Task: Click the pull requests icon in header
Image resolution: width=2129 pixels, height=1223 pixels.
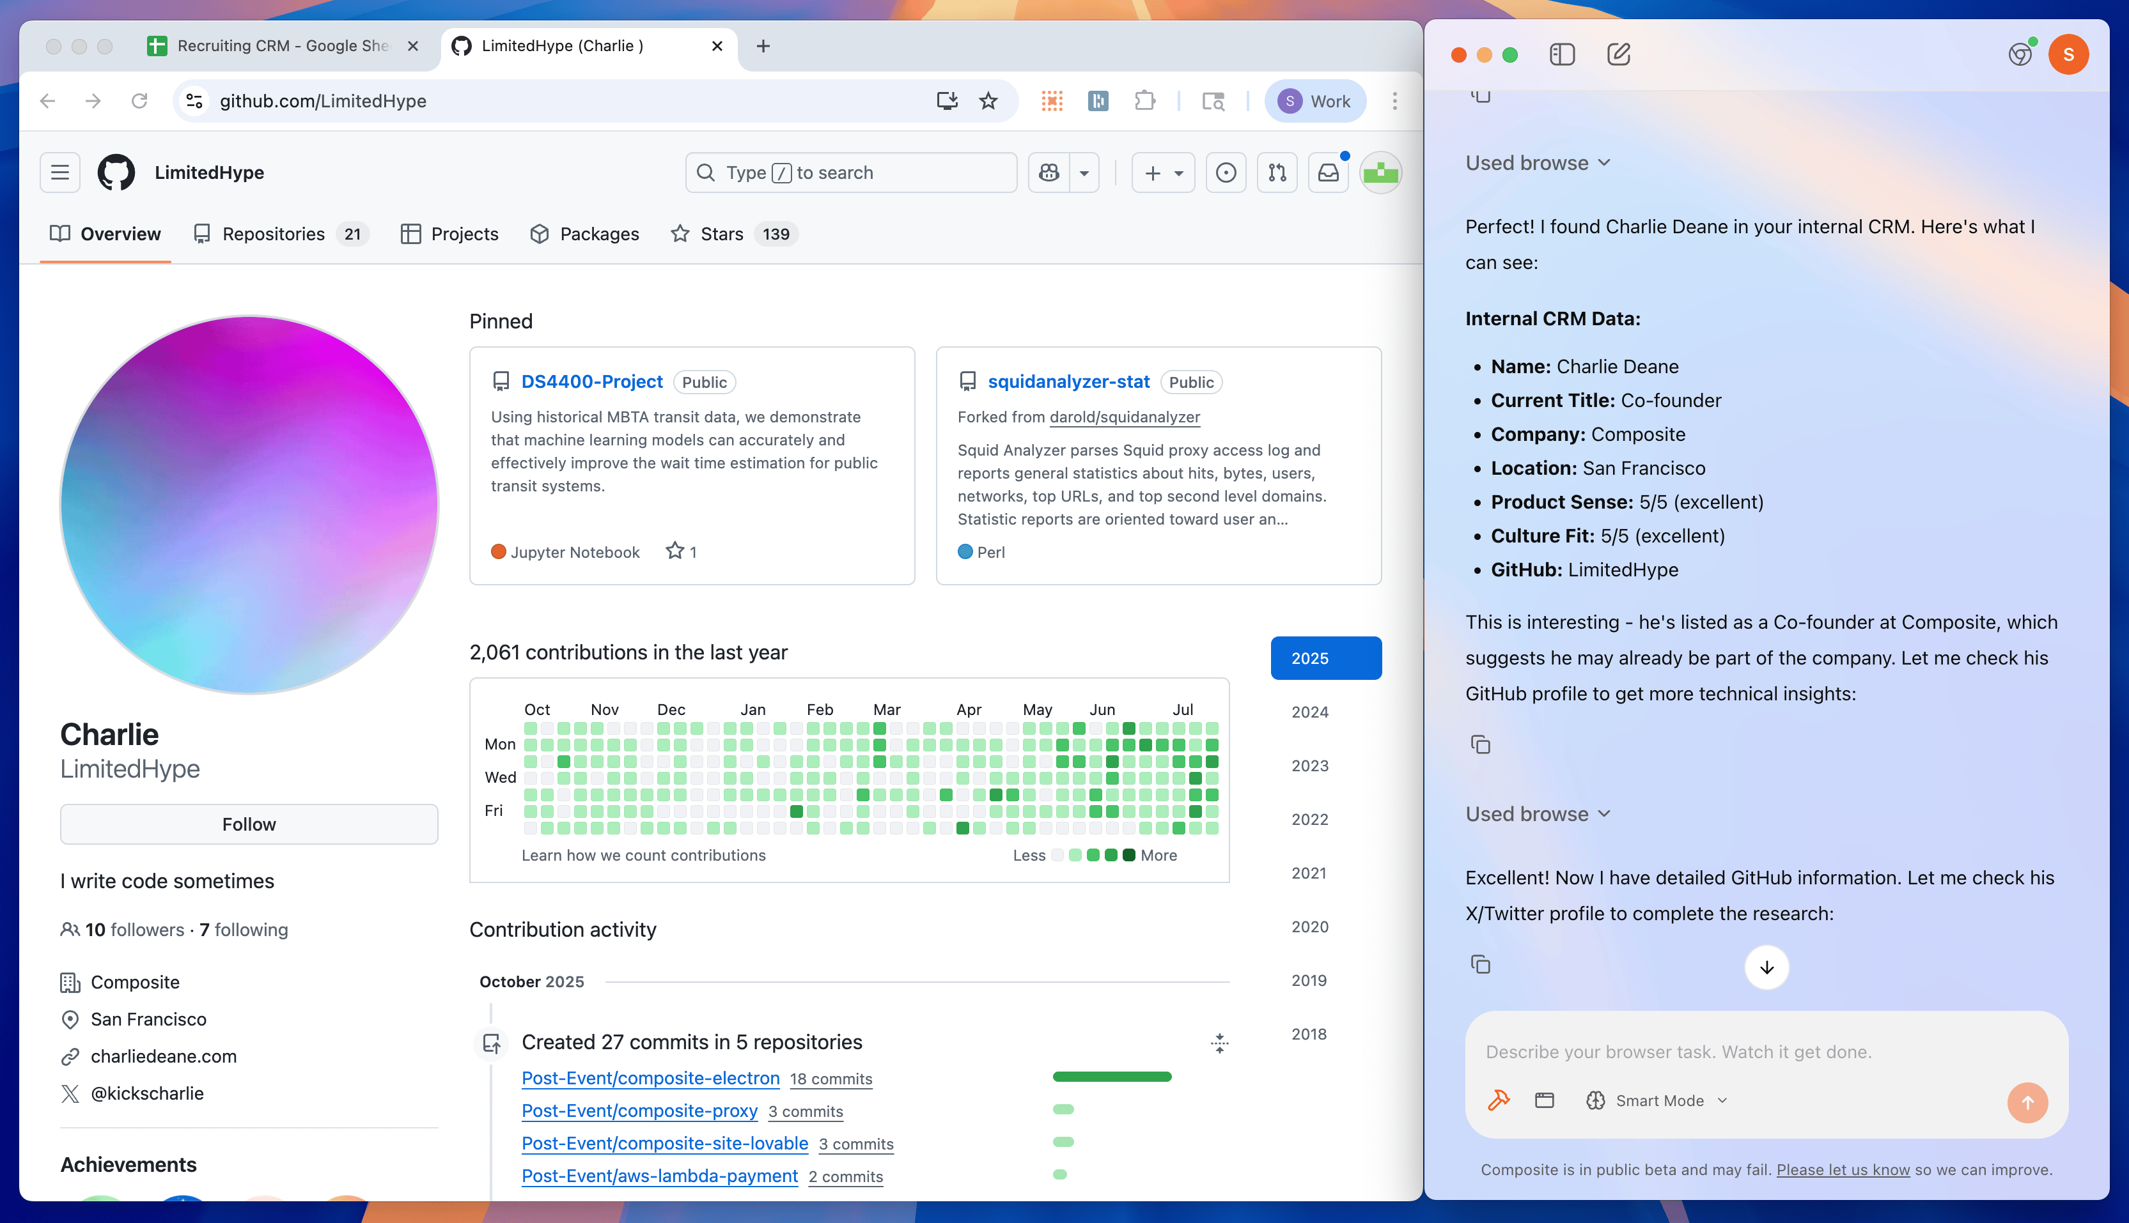Action: pyautogui.click(x=1276, y=172)
